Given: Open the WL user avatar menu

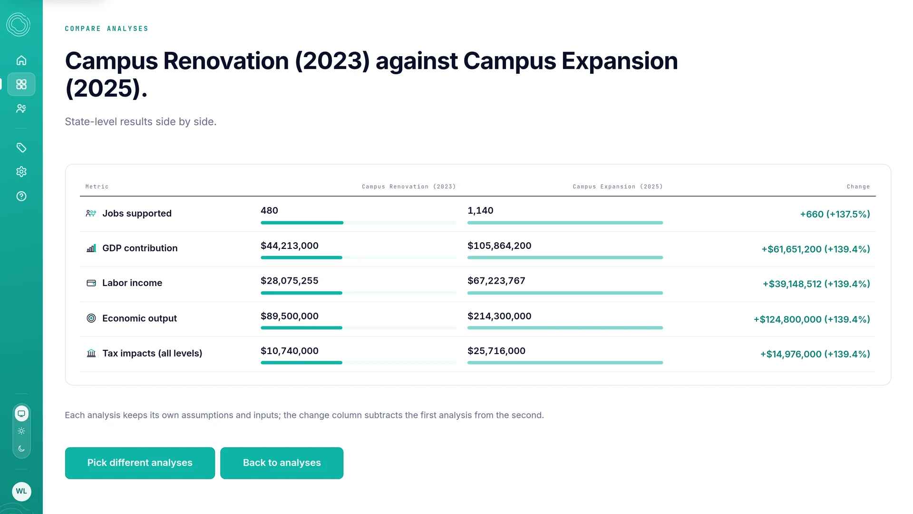Looking at the screenshot, I should point(21,491).
